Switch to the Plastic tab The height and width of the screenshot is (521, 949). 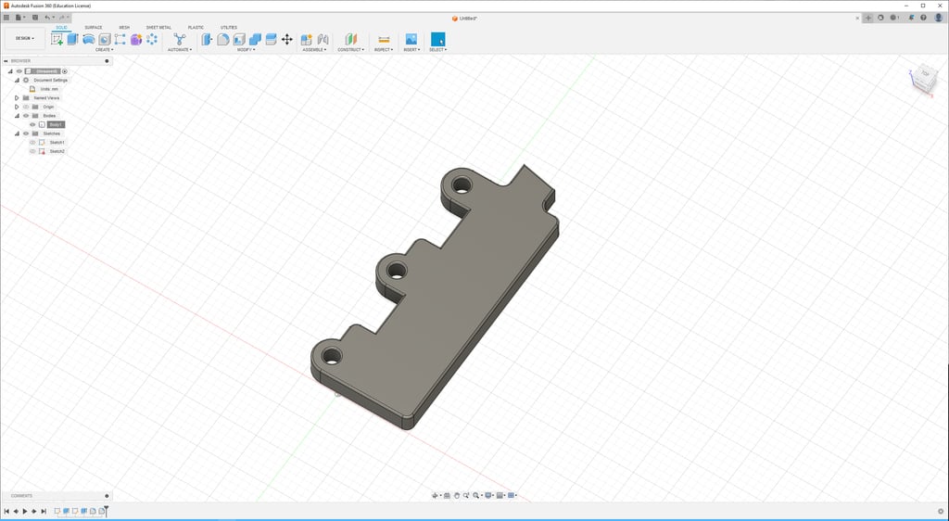196,27
